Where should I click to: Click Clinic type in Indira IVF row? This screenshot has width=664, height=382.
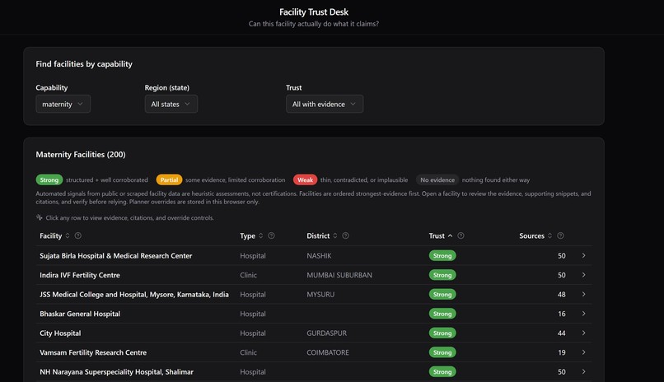[x=248, y=275]
